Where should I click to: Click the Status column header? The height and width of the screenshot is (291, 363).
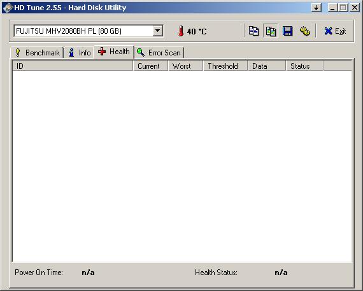pos(304,66)
